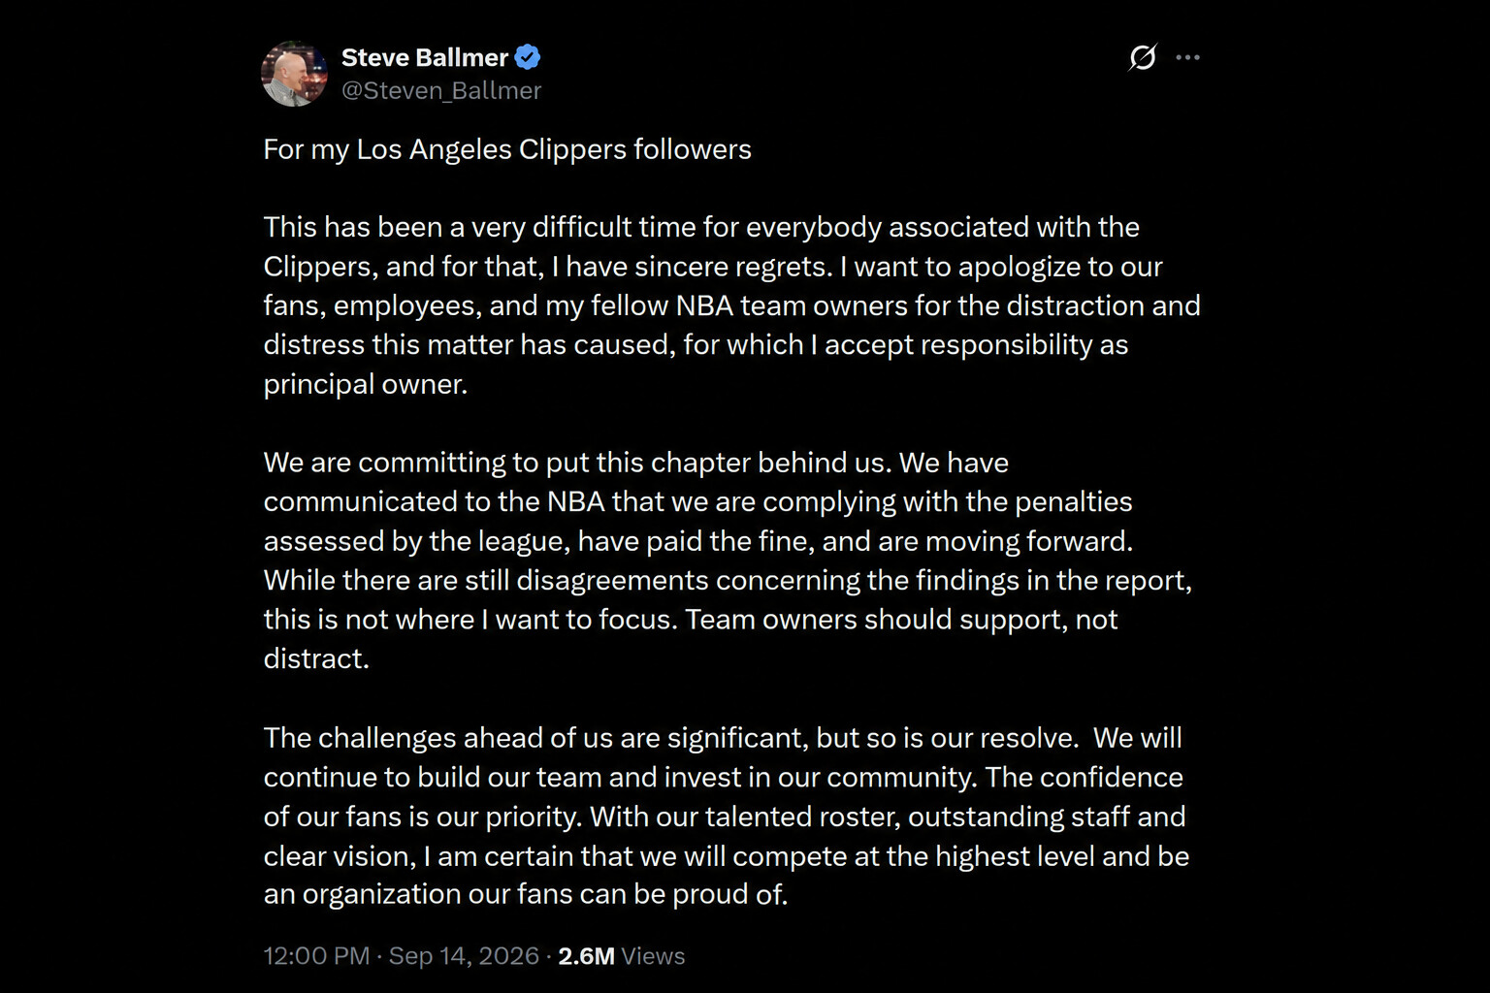The width and height of the screenshot is (1490, 993).
Task: Click the line starting 'This has been a very difficult'
Action: [x=701, y=228]
